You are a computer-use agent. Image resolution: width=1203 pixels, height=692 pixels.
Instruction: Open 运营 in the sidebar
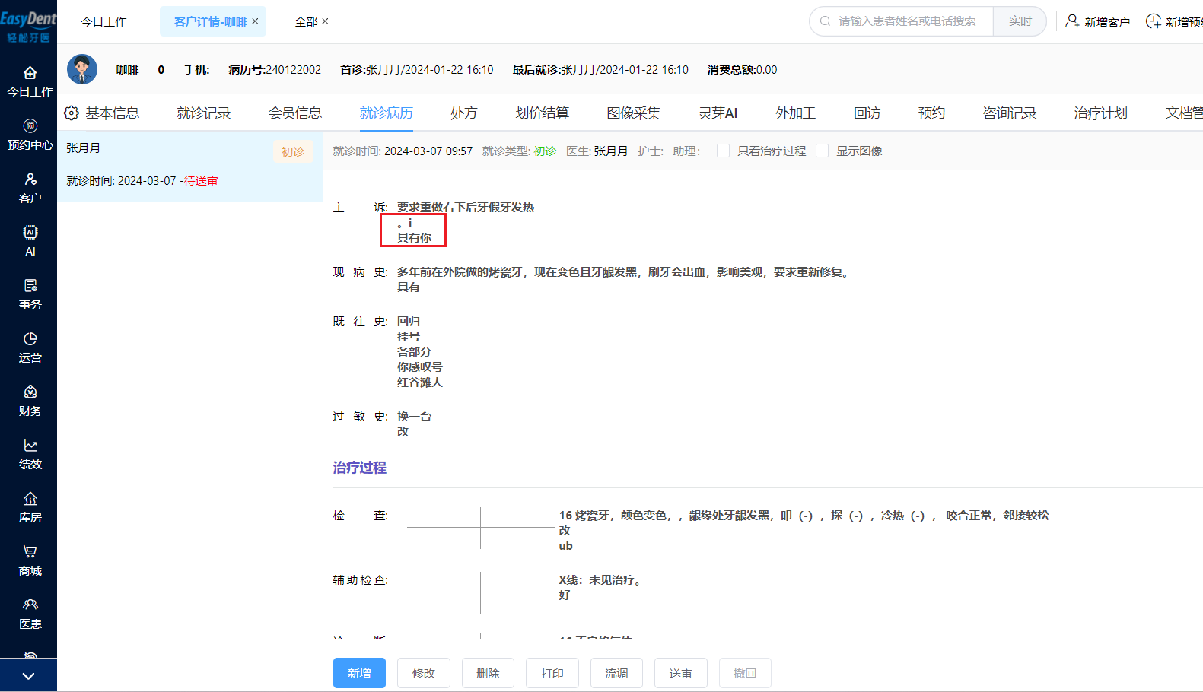[x=30, y=348]
